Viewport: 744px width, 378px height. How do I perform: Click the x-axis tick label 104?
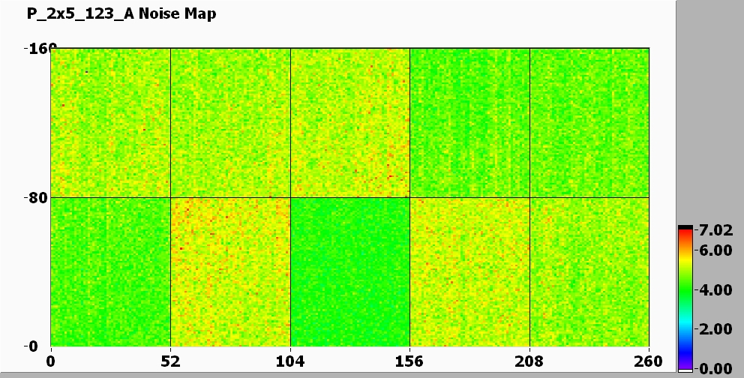(x=290, y=362)
